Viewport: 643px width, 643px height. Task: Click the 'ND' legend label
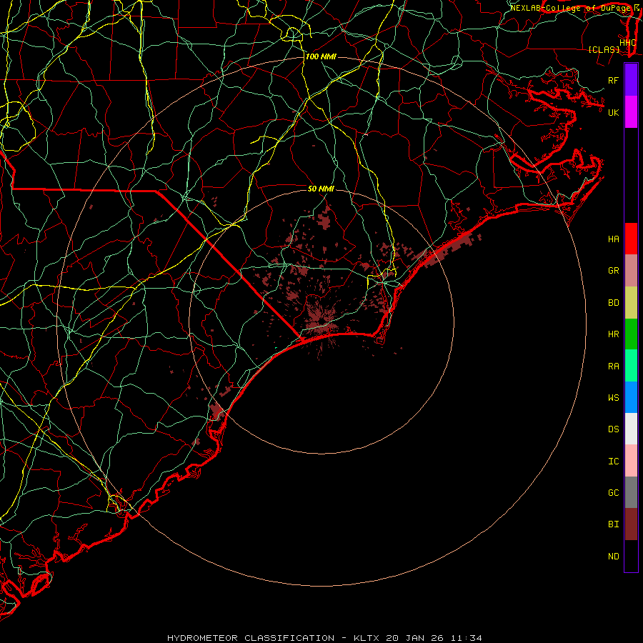[x=613, y=557]
